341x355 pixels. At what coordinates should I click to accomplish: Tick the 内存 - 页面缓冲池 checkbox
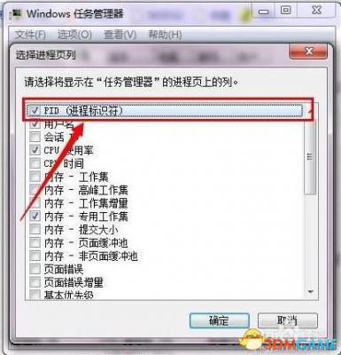35,242
